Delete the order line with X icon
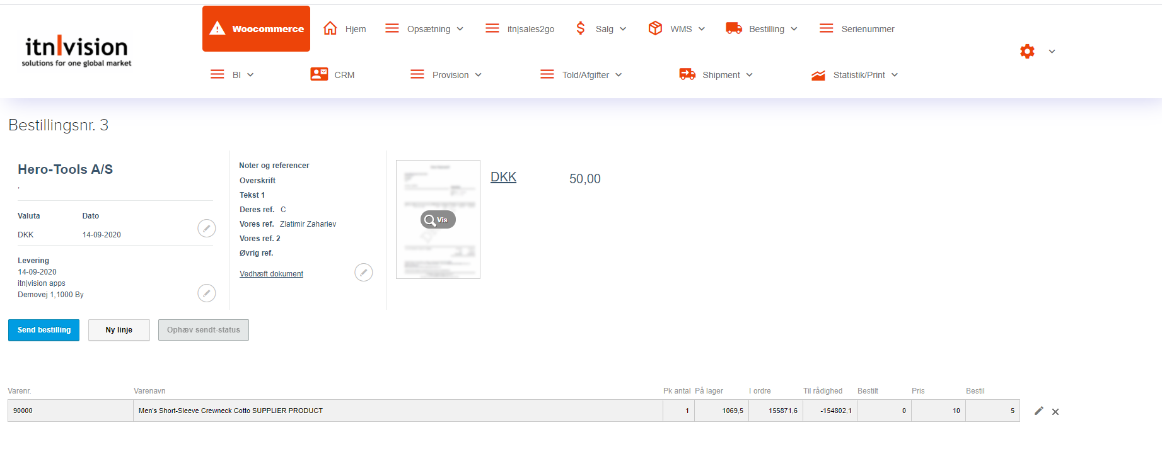The image size is (1162, 471). 1055,412
